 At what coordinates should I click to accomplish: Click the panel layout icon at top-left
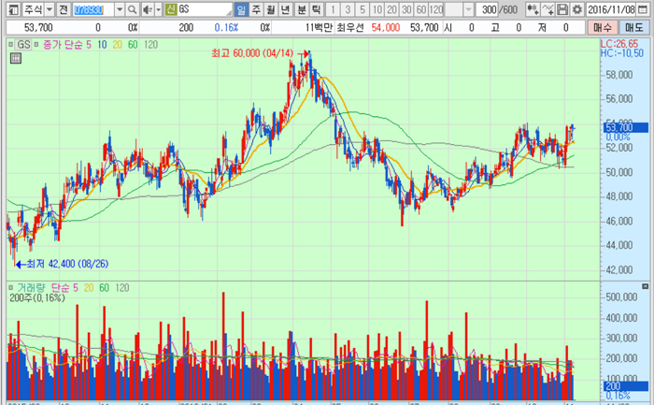click(x=11, y=9)
